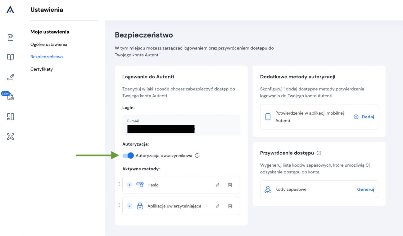Open the documents icon in sidebar

11,37
